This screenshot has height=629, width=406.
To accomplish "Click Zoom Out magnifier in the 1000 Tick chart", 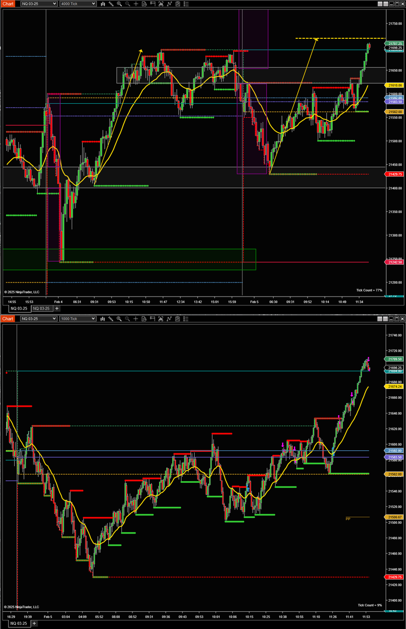I will (x=127, y=319).
